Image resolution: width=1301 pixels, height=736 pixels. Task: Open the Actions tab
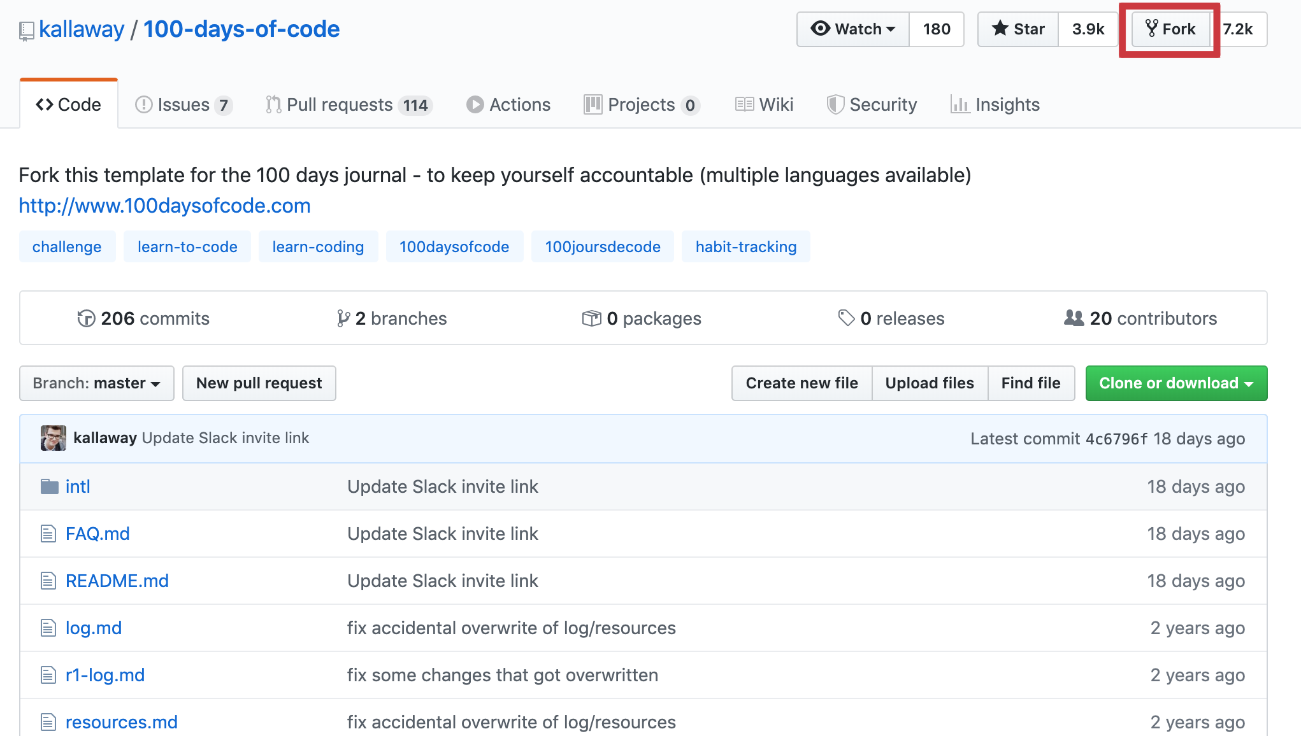click(x=508, y=104)
